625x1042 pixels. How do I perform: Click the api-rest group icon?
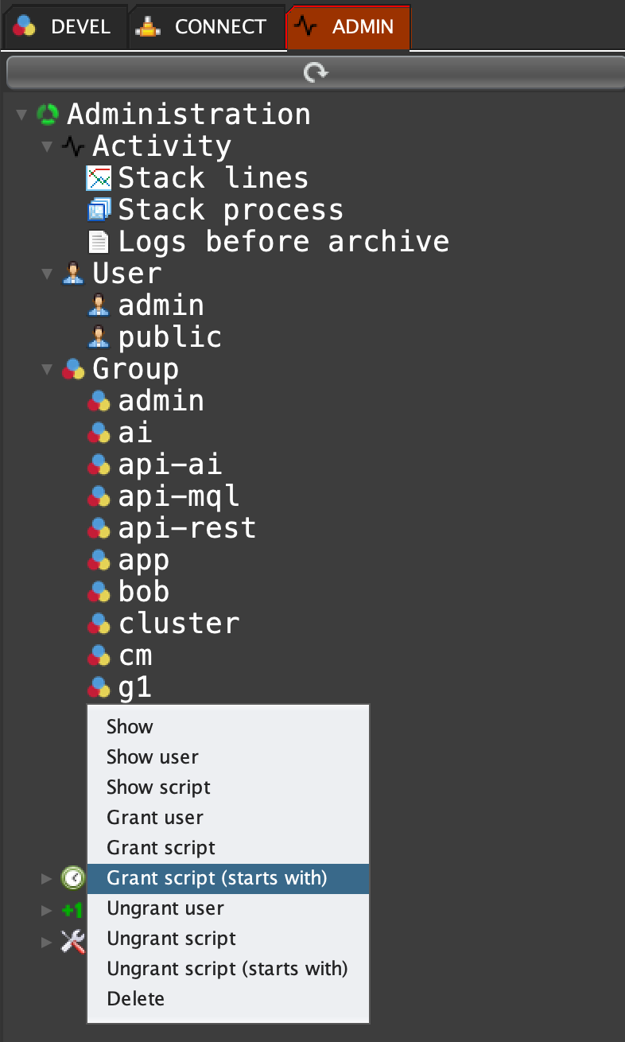98,528
